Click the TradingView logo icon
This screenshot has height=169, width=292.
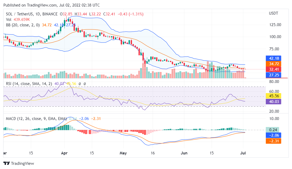pos(7,163)
